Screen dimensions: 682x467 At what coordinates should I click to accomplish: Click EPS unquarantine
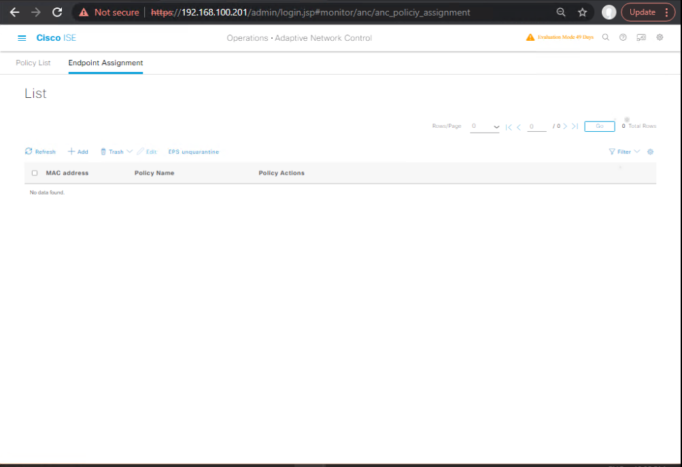coord(194,152)
